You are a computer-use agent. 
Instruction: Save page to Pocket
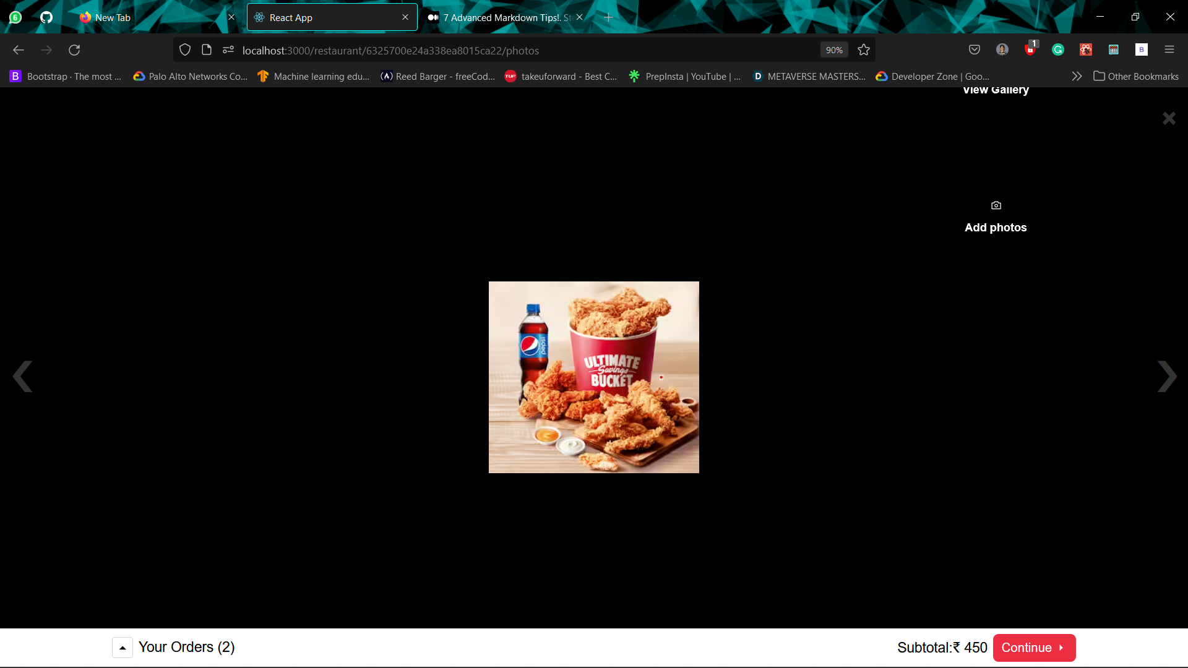(975, 50)
